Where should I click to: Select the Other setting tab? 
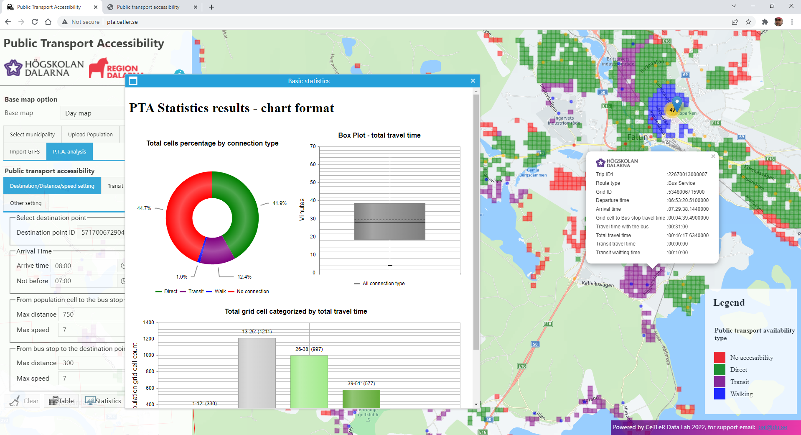[26, 203]
